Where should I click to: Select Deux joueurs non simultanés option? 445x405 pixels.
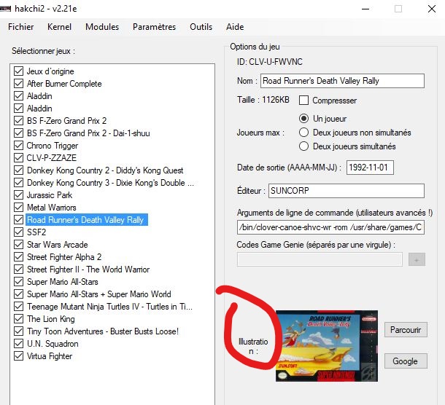pos(303,133)
